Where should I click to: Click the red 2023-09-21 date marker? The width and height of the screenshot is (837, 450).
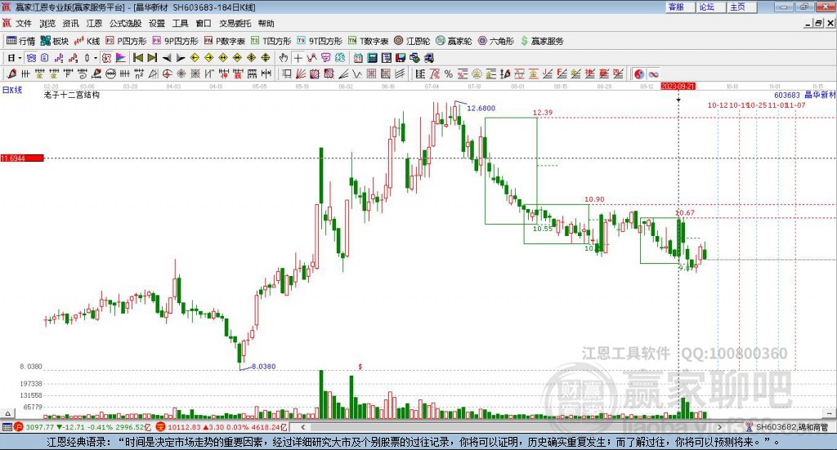coord(678,87)
